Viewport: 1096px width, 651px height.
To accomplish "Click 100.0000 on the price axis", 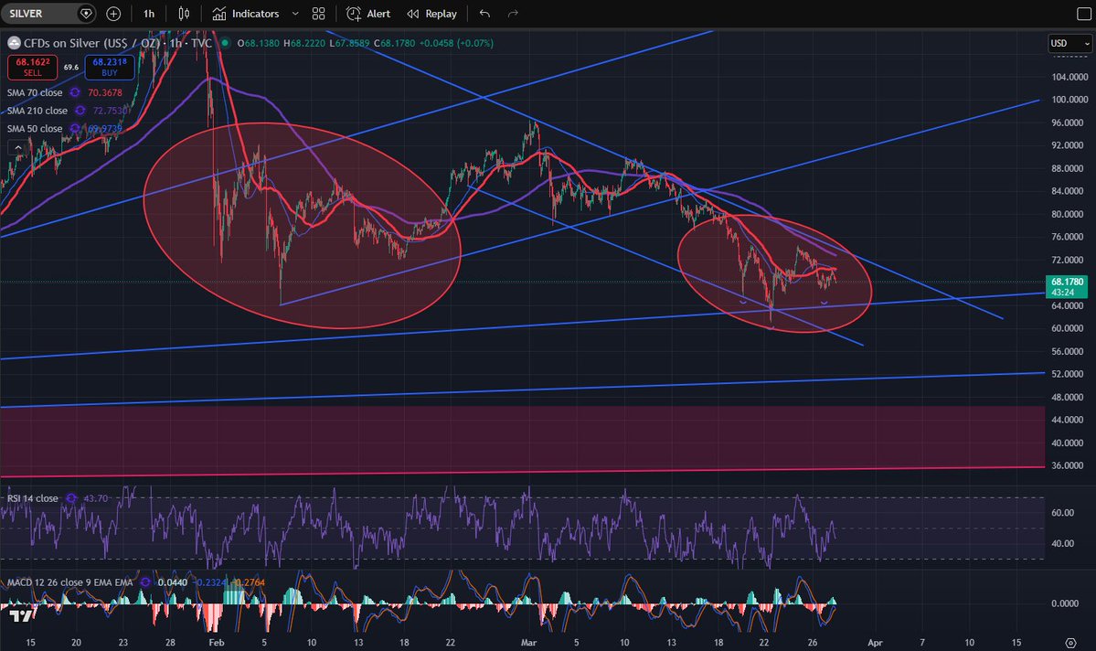I will click(x=1069, y=100).
